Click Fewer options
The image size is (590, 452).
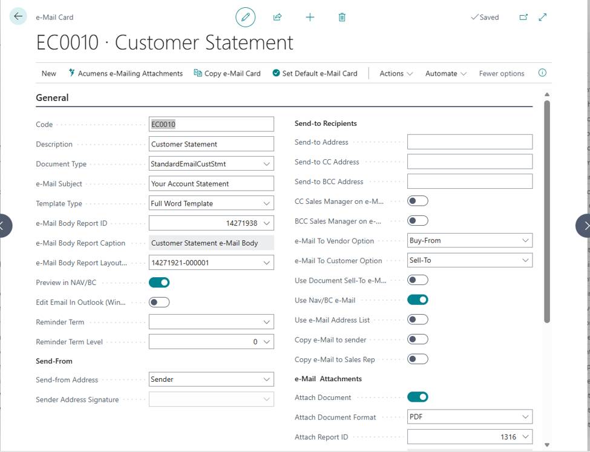502,73
